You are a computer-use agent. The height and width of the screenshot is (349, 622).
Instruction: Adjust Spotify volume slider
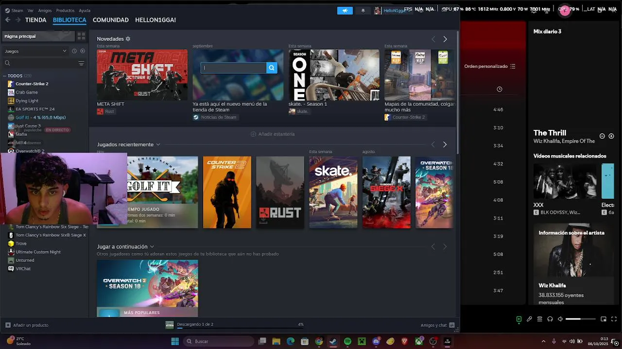coord(581,319)
